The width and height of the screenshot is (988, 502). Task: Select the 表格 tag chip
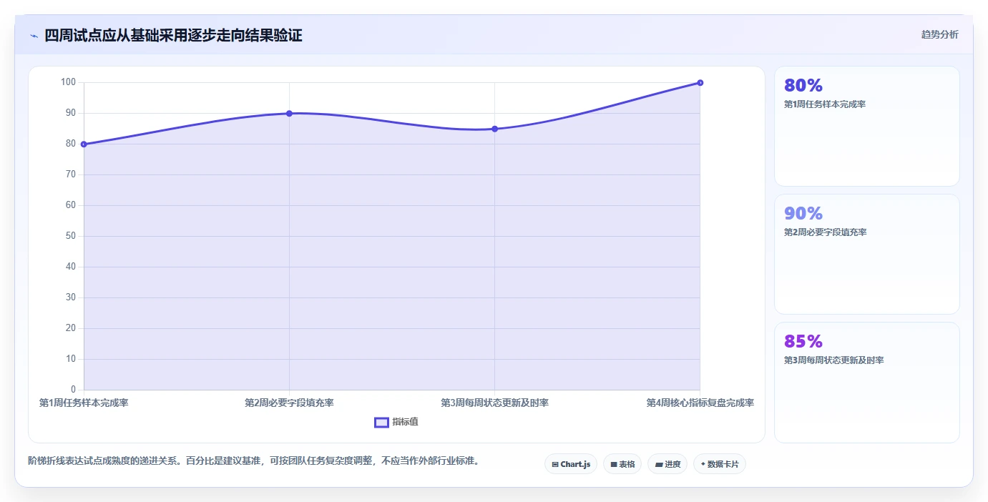(622, 464)
